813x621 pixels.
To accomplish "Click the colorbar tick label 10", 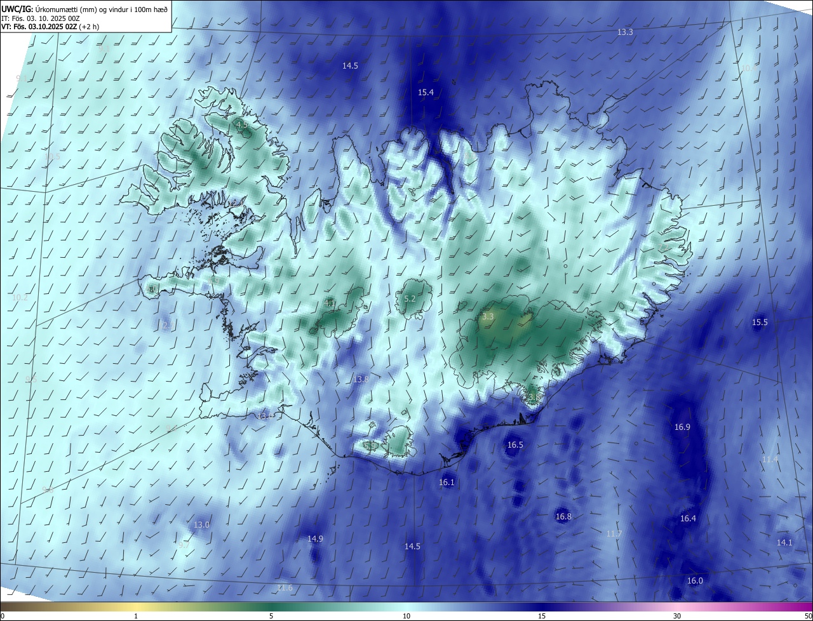I will click(406, 617).
